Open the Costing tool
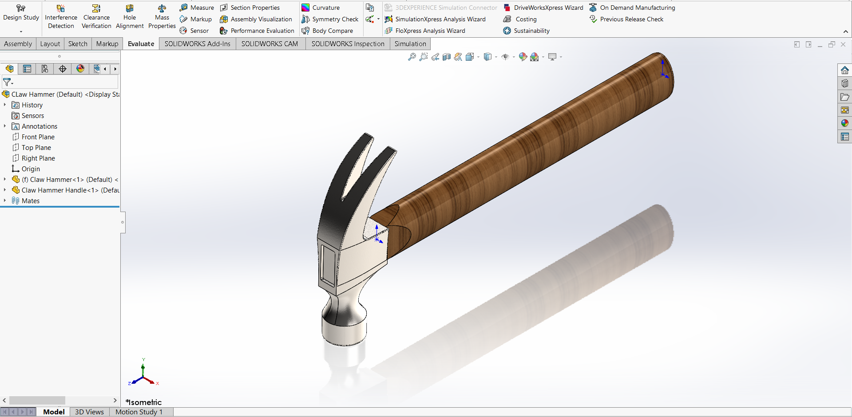This screenshot has width=852, height=417. click(520, 19)
